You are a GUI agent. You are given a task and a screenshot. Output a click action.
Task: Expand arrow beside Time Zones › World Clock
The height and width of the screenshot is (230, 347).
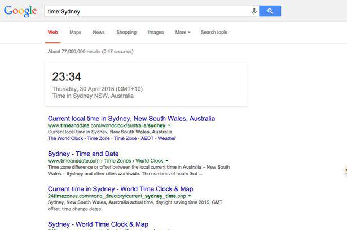tap(166, 161)
